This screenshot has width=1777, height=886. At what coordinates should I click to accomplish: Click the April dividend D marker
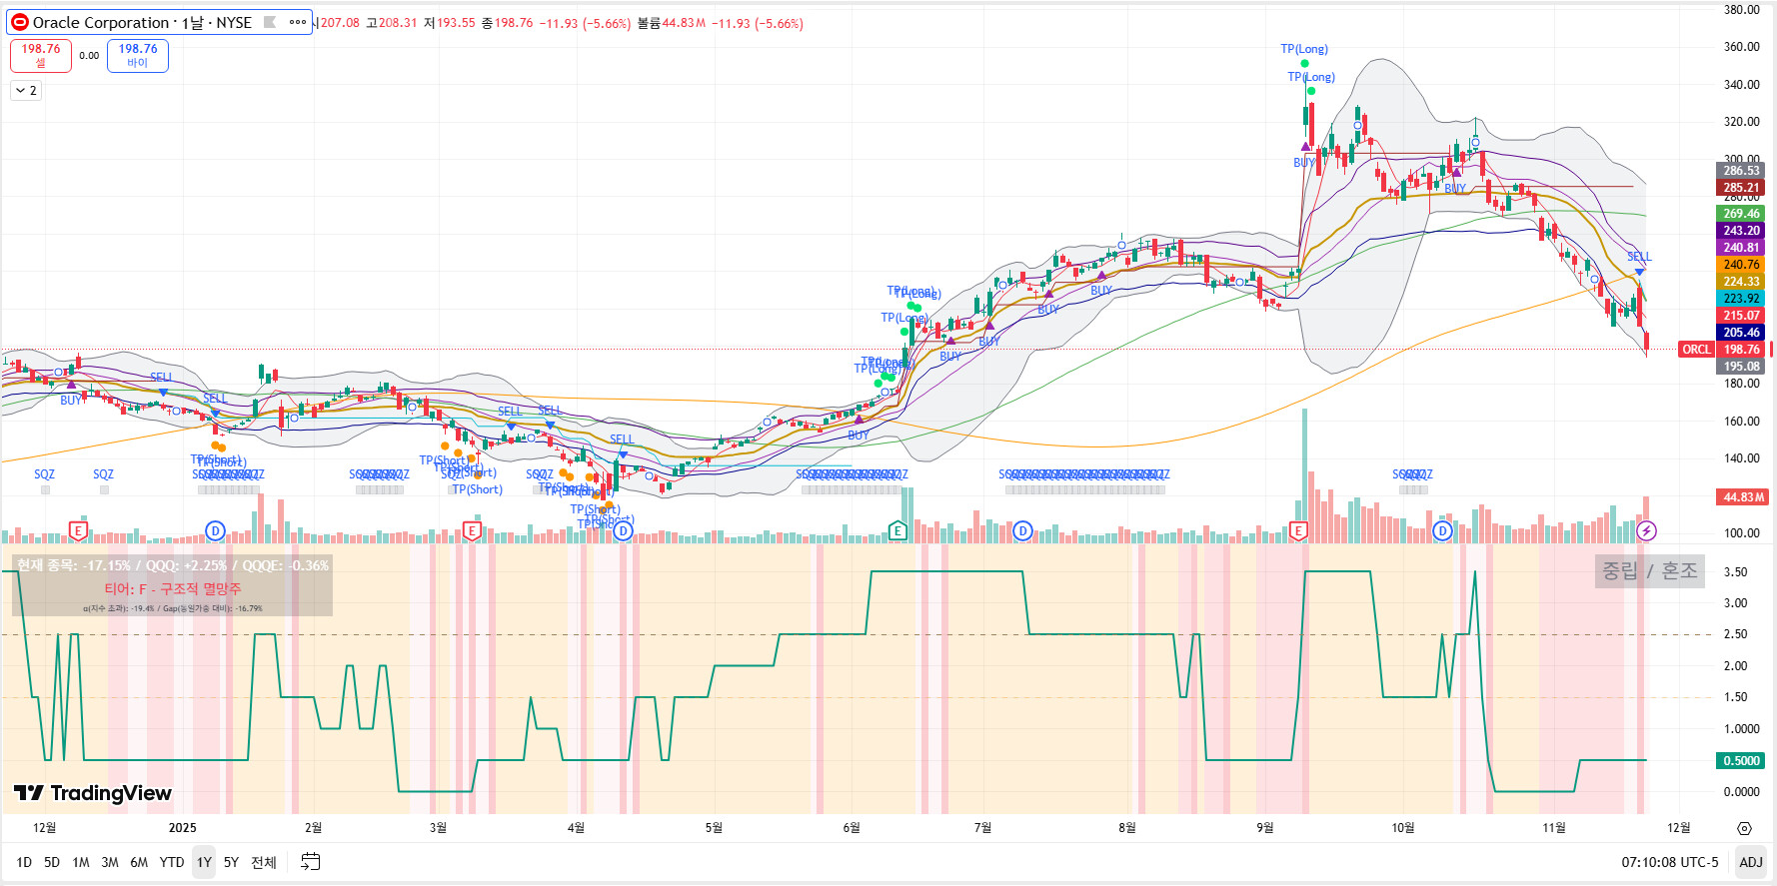click(623, 530)
